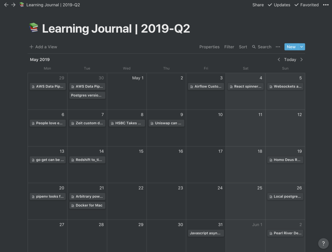Viewport: 332px width, 252px height.
Task: Go to next month with right chevron
Action: [302, 59]
